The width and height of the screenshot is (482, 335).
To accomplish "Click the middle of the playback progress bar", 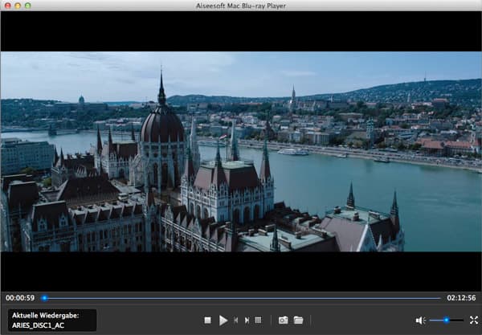I will pyautogui.click(x=241, y=298).
